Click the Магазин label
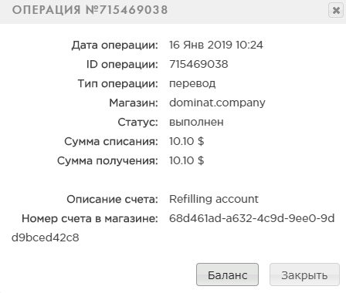 (134, 103)
